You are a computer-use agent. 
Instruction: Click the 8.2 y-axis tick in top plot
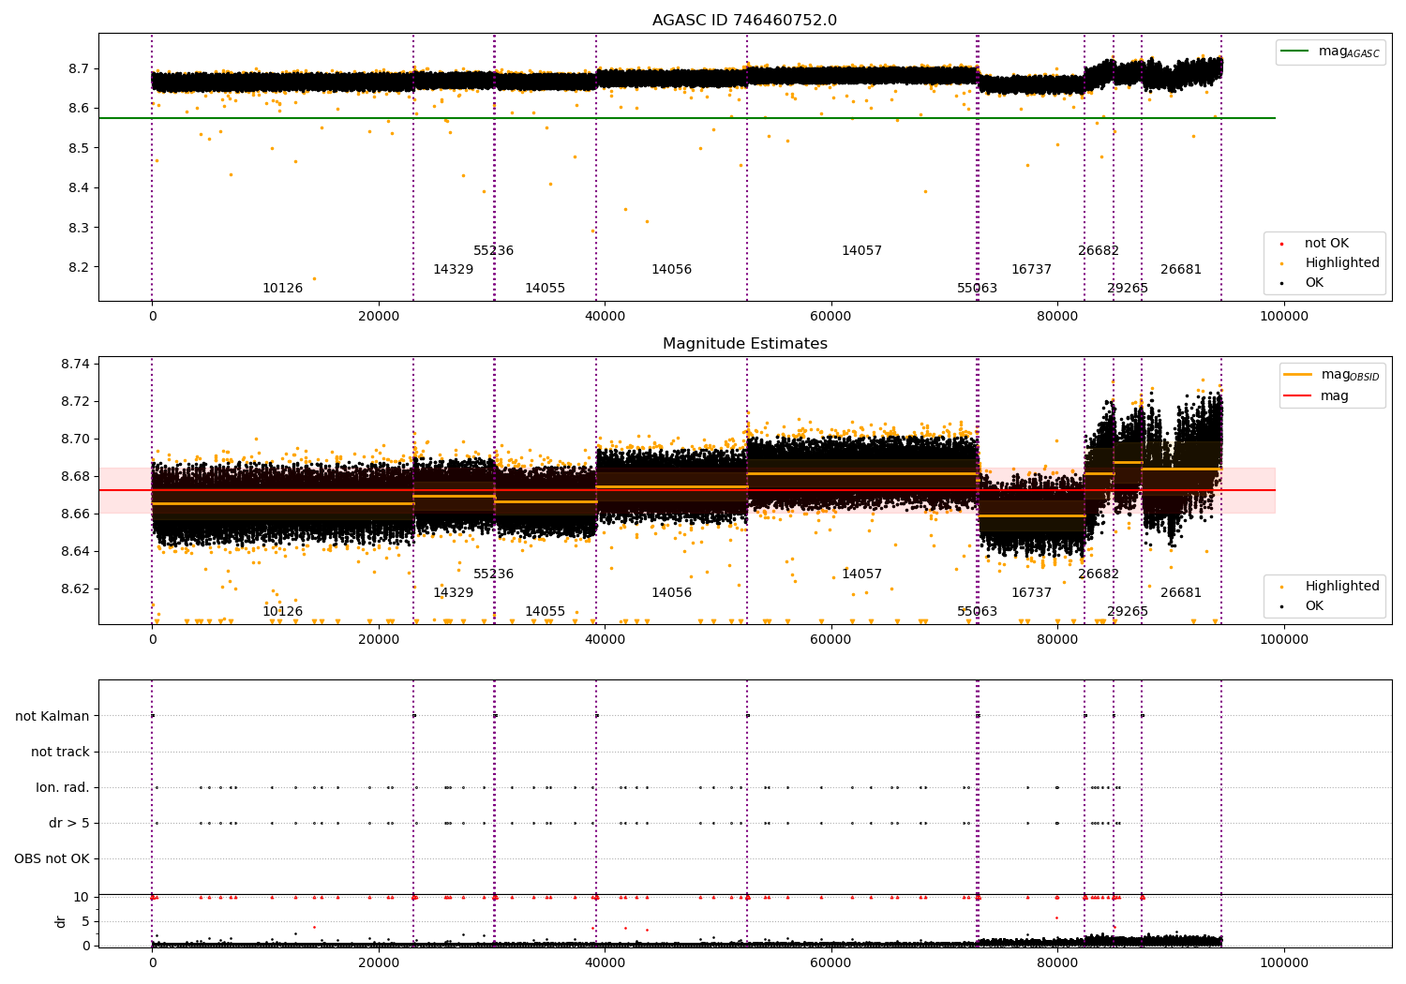click(79, 267)
